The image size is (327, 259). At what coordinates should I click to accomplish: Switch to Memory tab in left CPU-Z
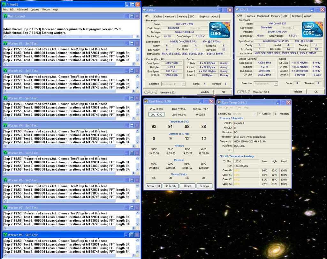click(183, 17)
